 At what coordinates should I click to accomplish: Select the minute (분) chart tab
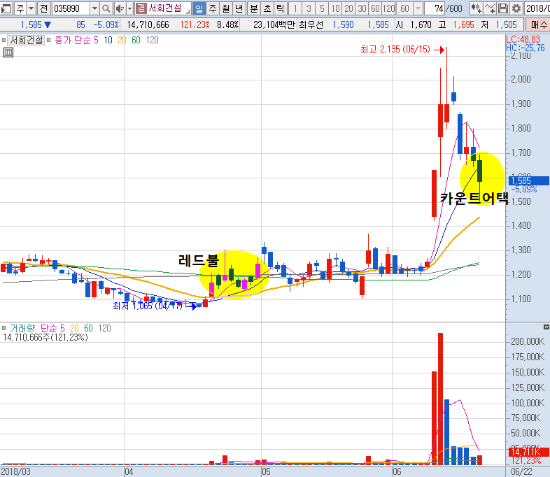point(254,8)
